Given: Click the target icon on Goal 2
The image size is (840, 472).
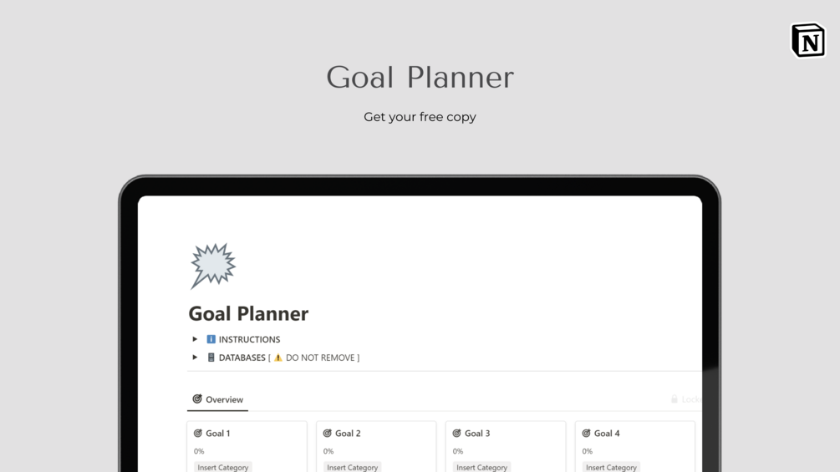Looking at the screenshot, I should click(328, 433).
